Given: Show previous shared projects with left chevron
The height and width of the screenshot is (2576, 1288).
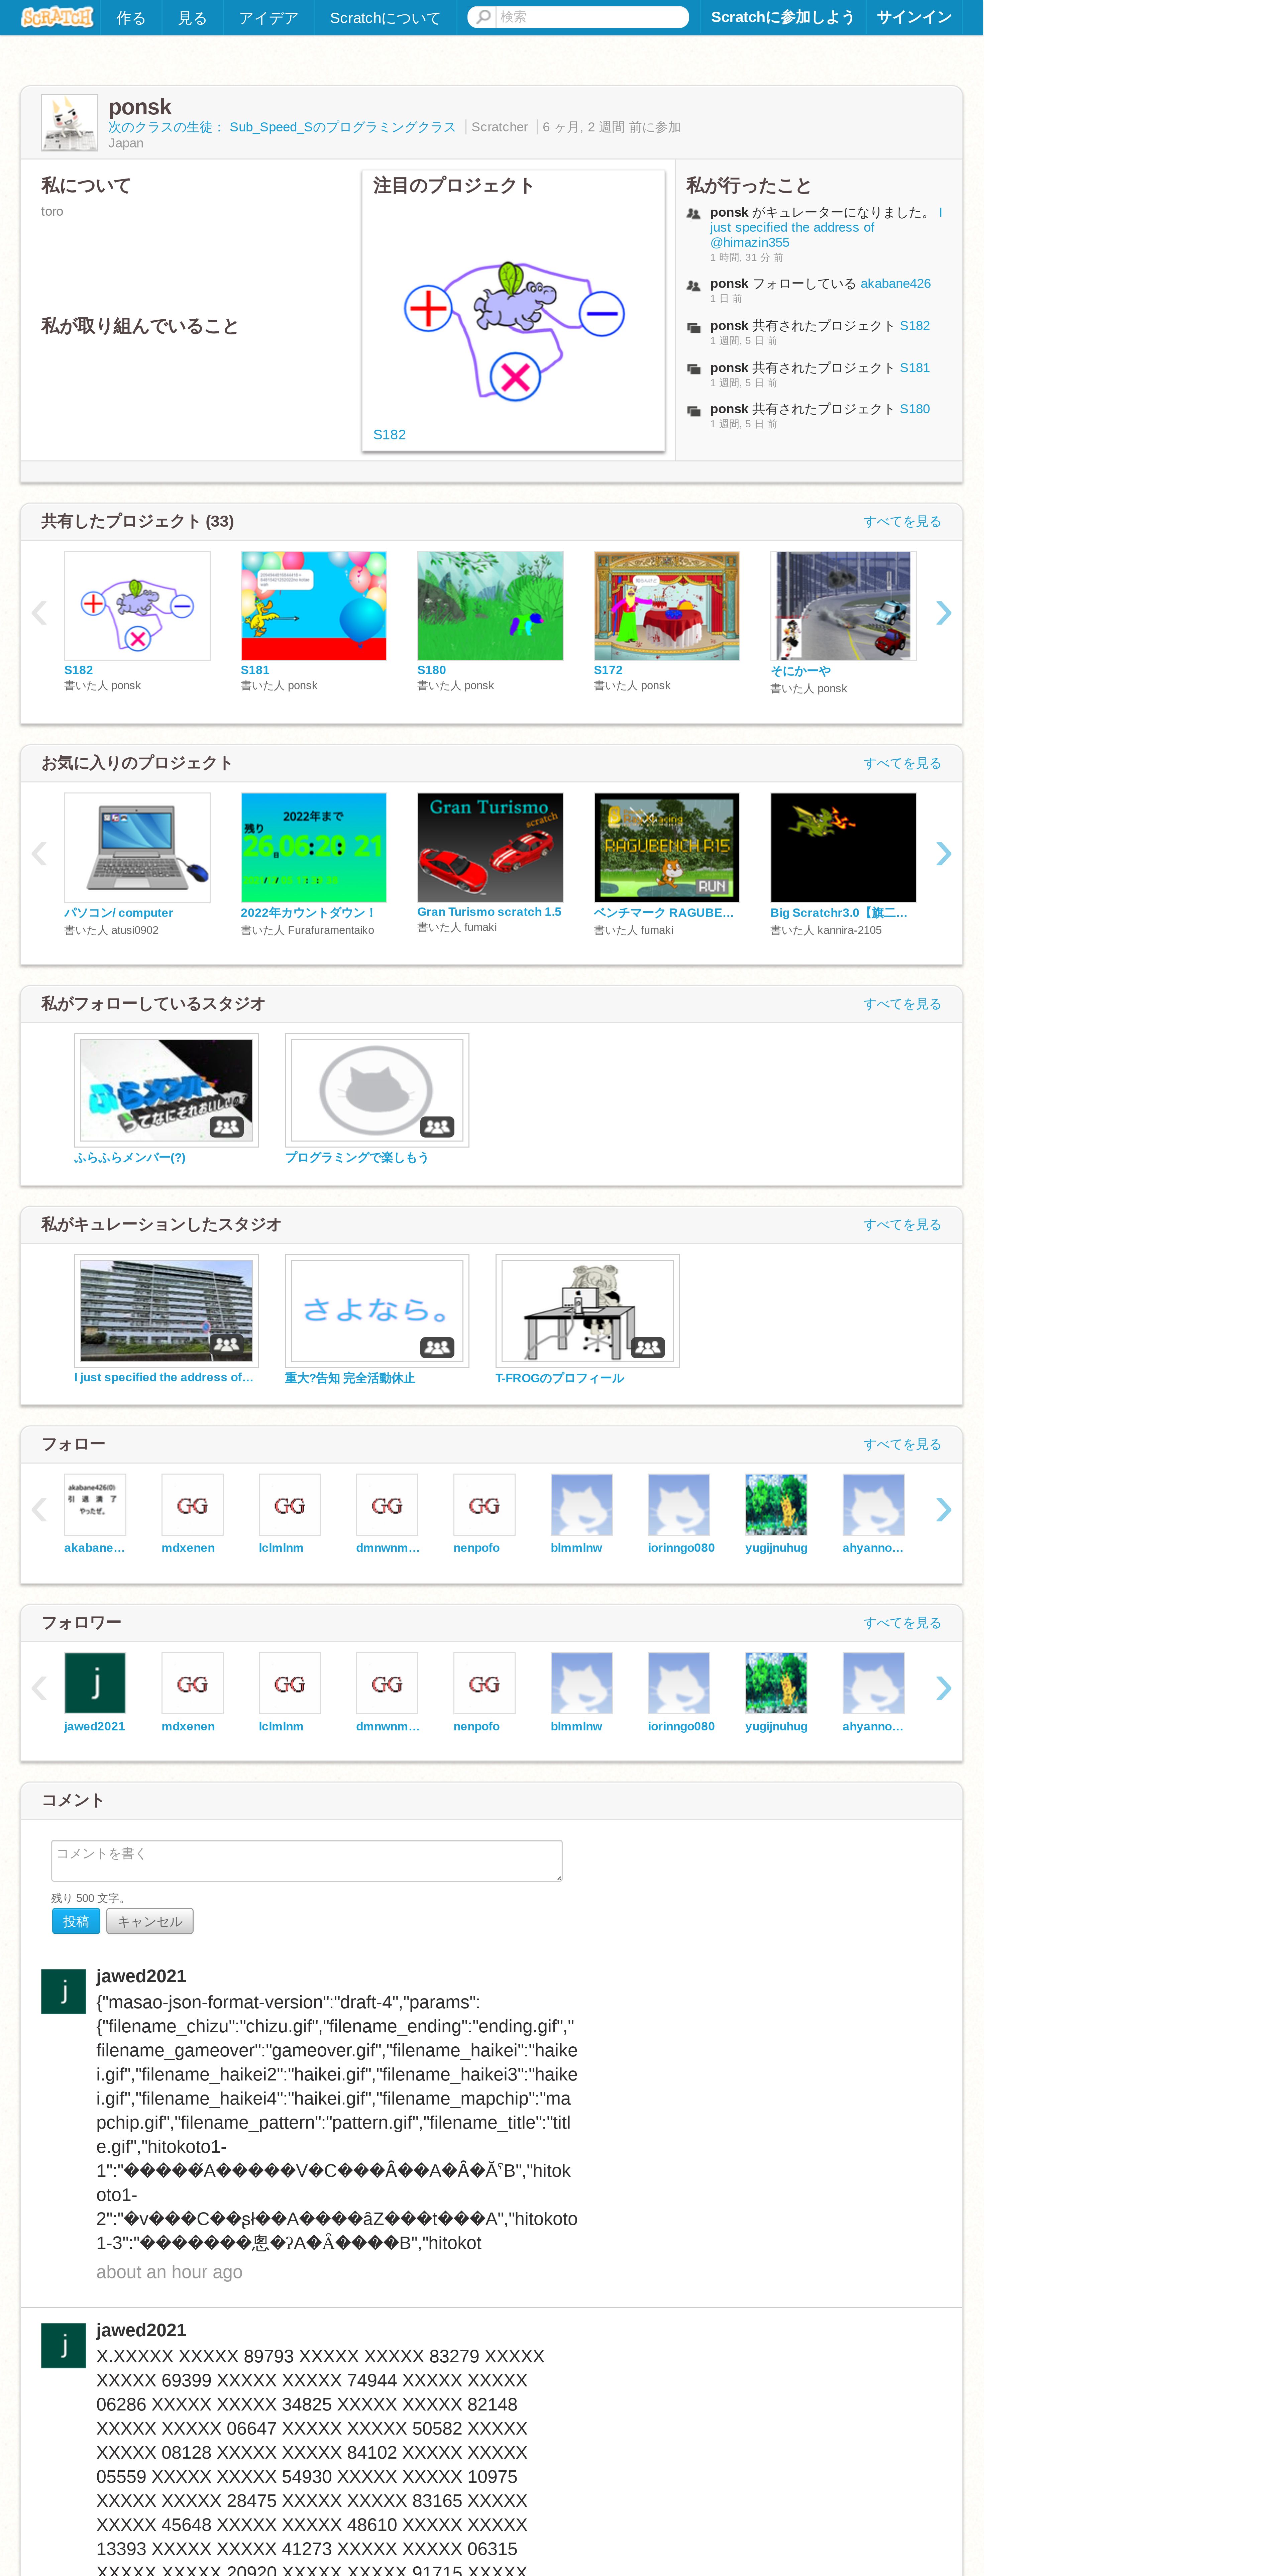Looking at the screenshot, I should click(39, 613).
